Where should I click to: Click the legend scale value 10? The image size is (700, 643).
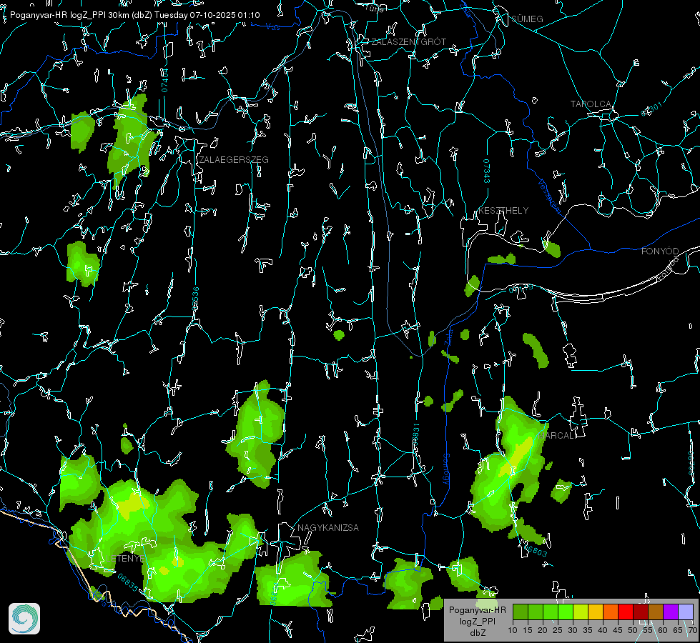click(513, 631)
